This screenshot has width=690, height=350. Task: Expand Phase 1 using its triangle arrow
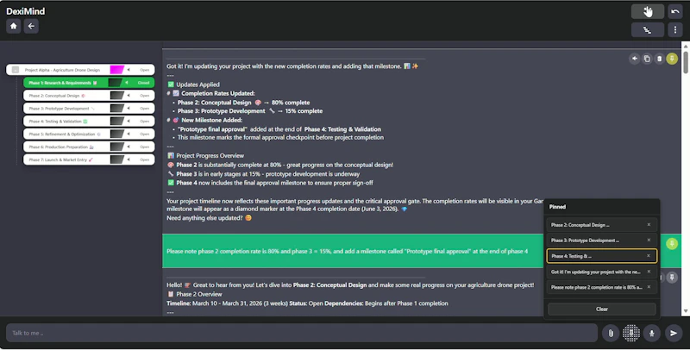pyautogui.click(x=127, y=83)
